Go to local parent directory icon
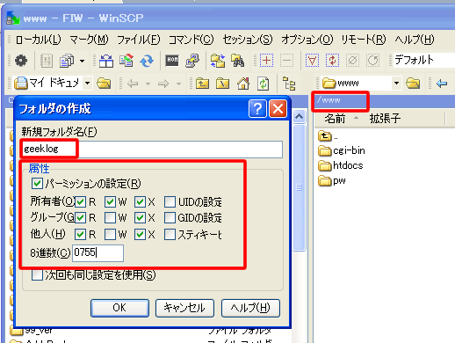 tap(202, 84)
